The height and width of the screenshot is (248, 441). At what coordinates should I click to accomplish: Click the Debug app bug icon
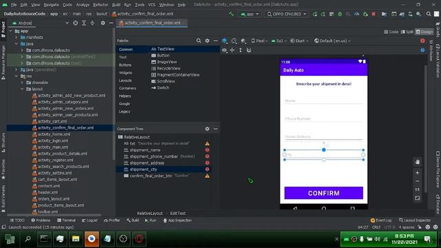click(x=340, y=14)
